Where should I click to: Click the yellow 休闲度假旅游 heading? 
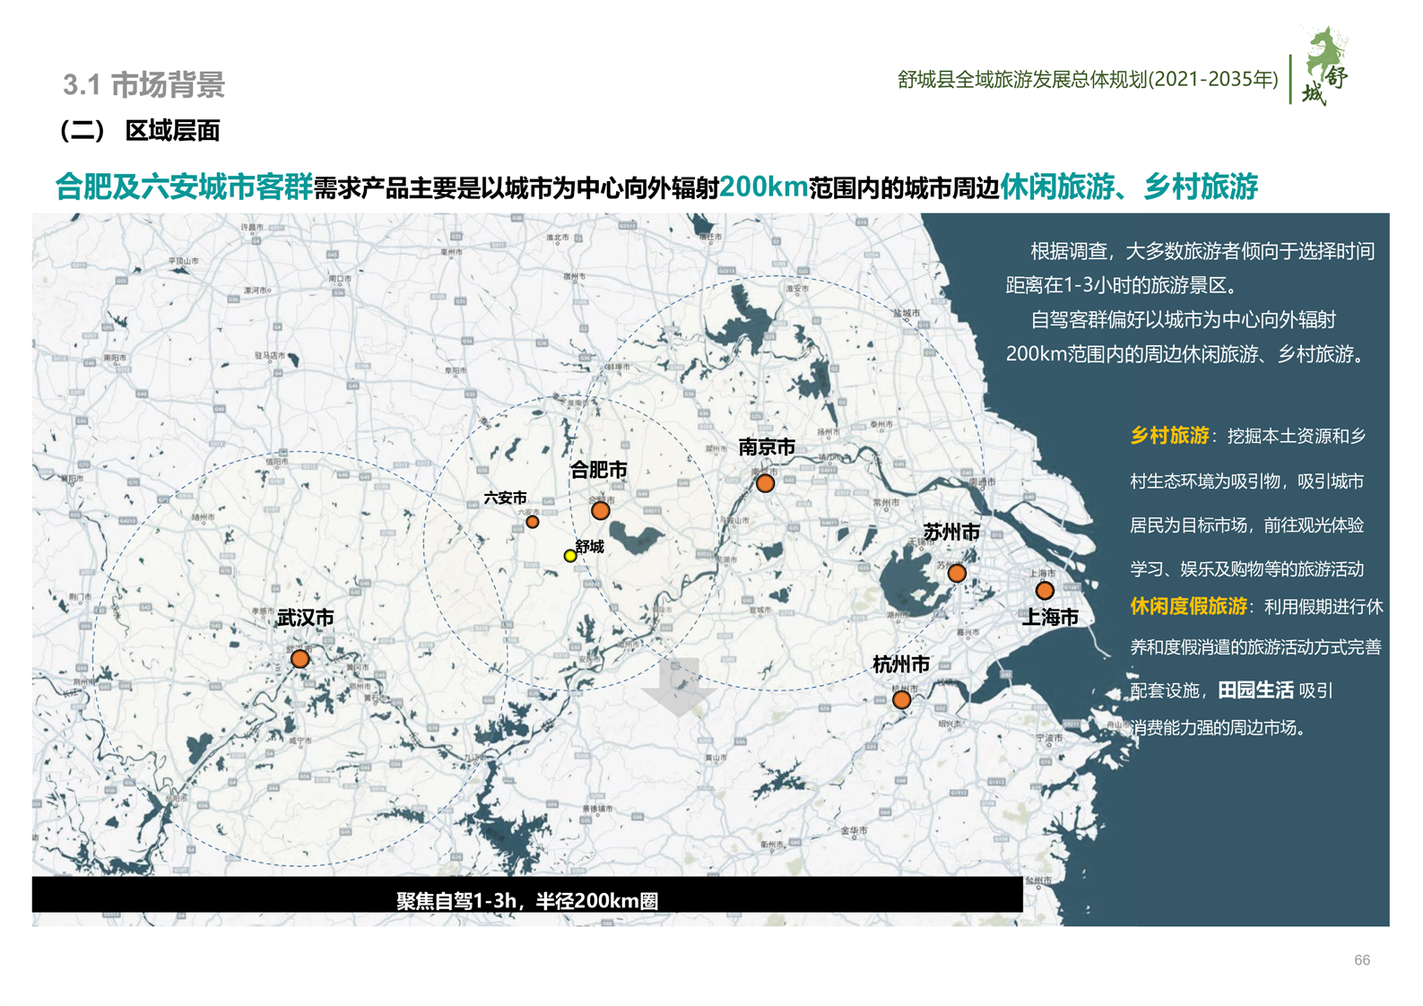[1188, 606]
